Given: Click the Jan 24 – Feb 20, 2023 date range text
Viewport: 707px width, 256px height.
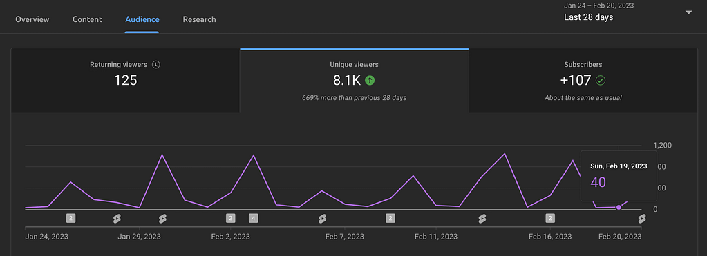Looking at the screenshot, I should coord(598,6).
